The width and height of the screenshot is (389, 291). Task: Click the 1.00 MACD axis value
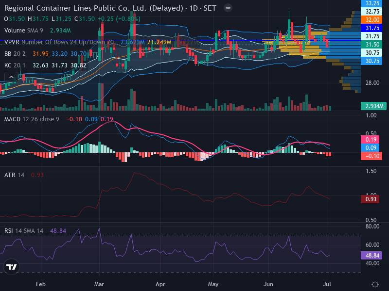coord(371,115)
